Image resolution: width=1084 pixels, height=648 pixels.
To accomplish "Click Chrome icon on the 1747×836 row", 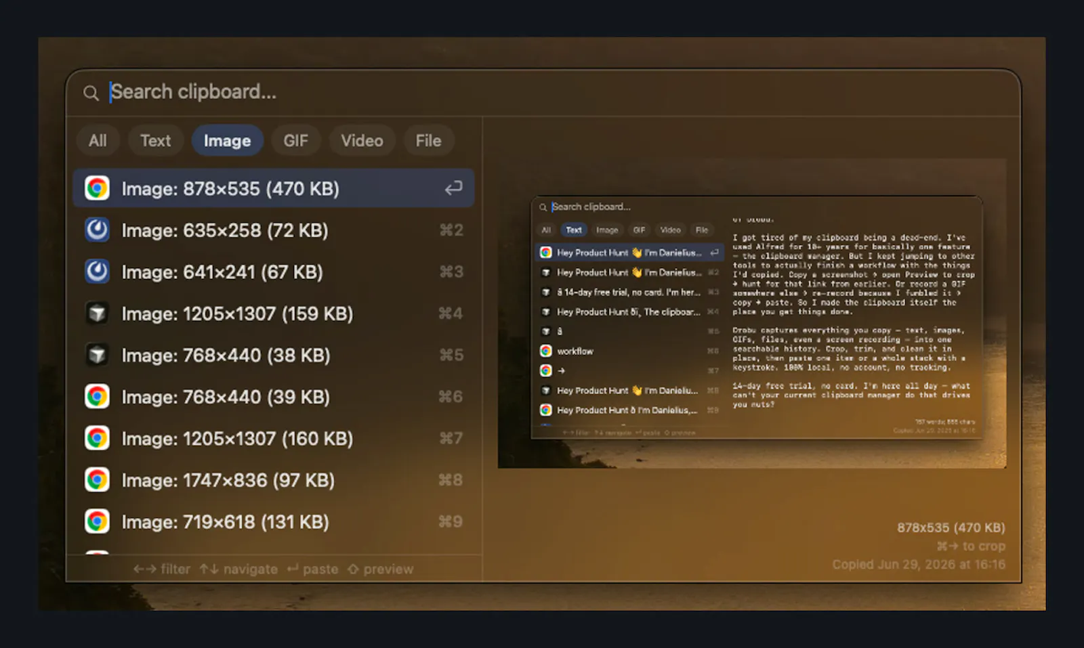I will point(98,480).
